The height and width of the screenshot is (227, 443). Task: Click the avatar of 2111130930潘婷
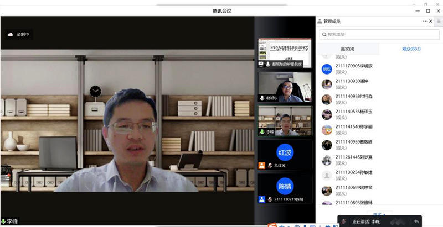tap(327, 84)
